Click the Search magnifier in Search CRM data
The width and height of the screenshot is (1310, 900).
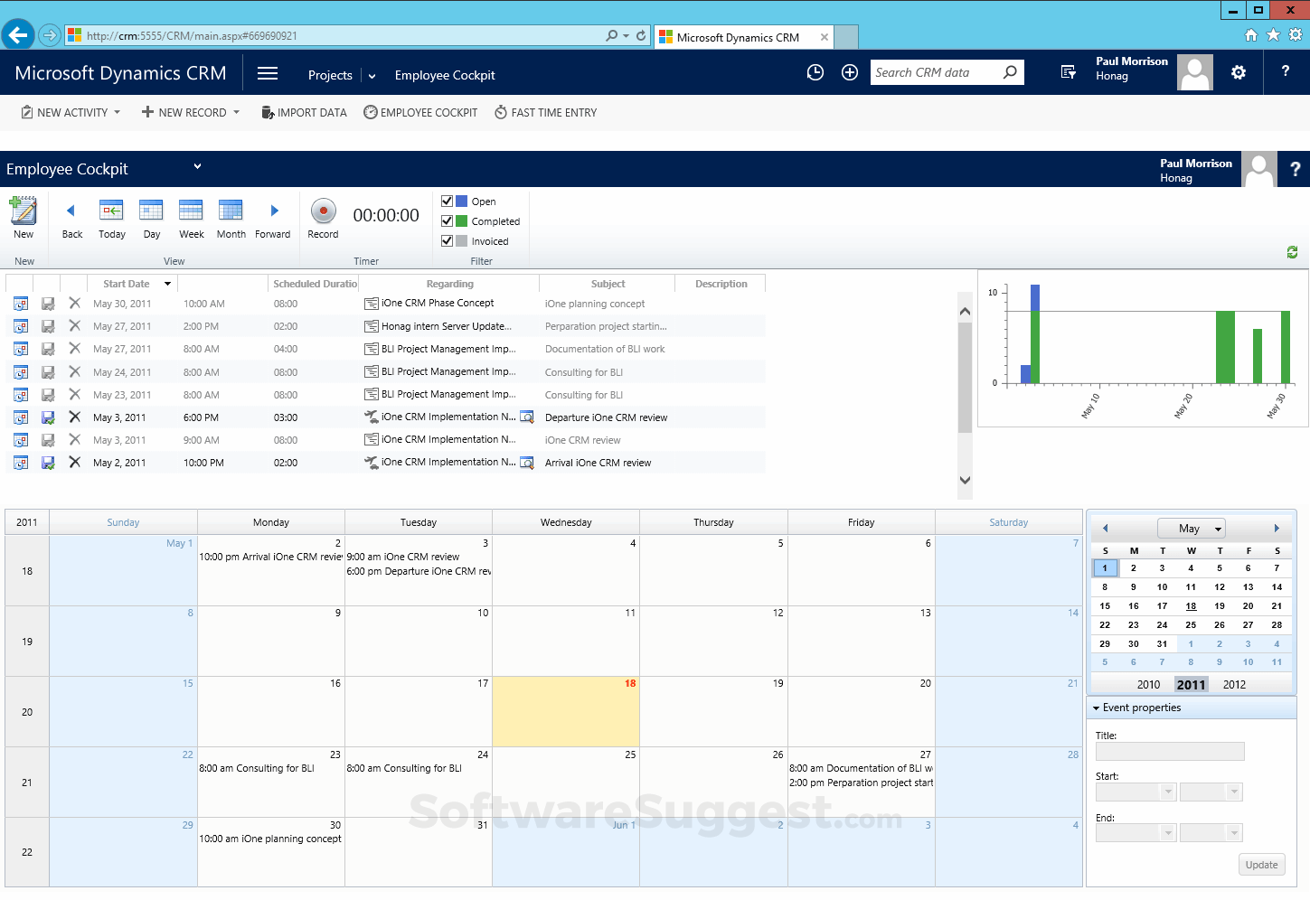pos(1010,71)
